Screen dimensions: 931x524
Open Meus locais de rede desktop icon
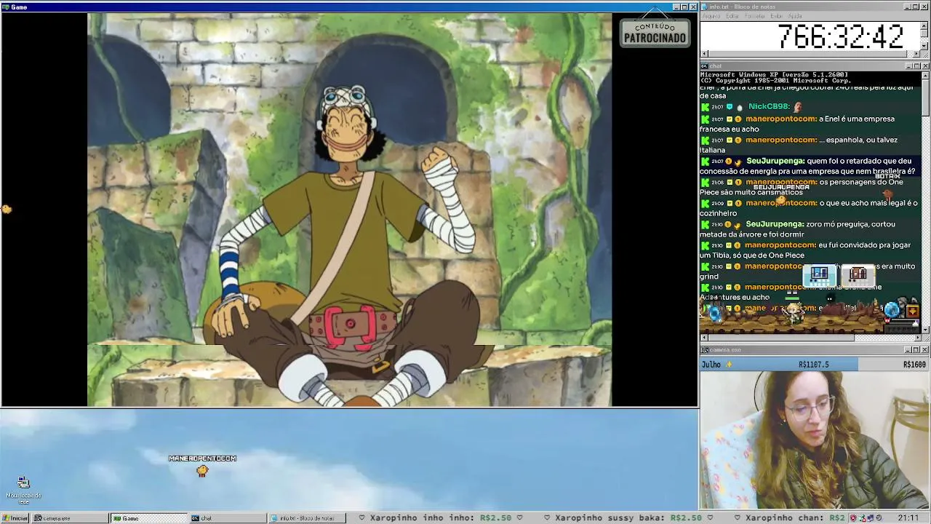[24, 491]
